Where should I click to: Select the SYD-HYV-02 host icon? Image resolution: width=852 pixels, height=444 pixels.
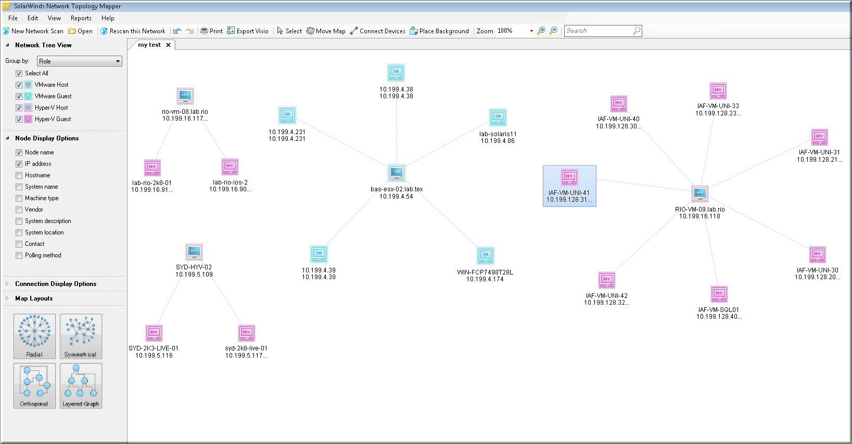[x=194, y=252]
